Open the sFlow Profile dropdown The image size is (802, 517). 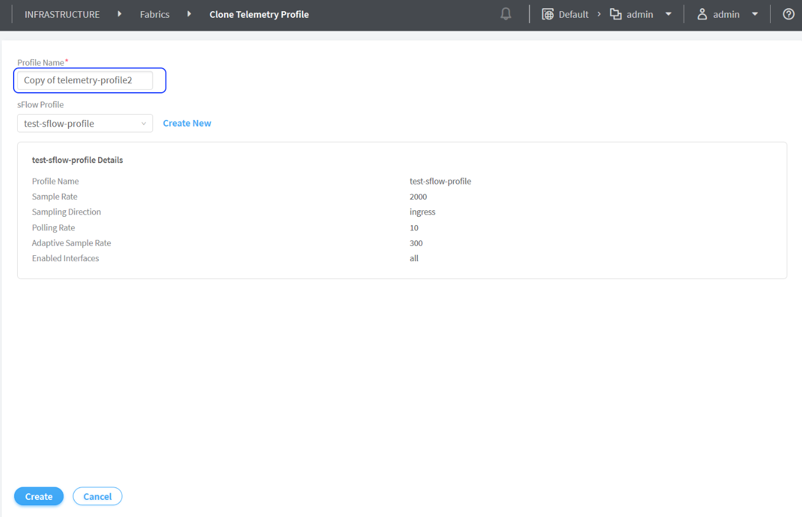(85, 123)
